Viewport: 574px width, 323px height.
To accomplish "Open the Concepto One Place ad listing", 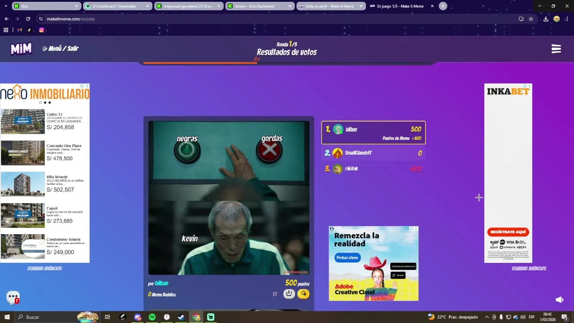I will (x=45, y=153).
